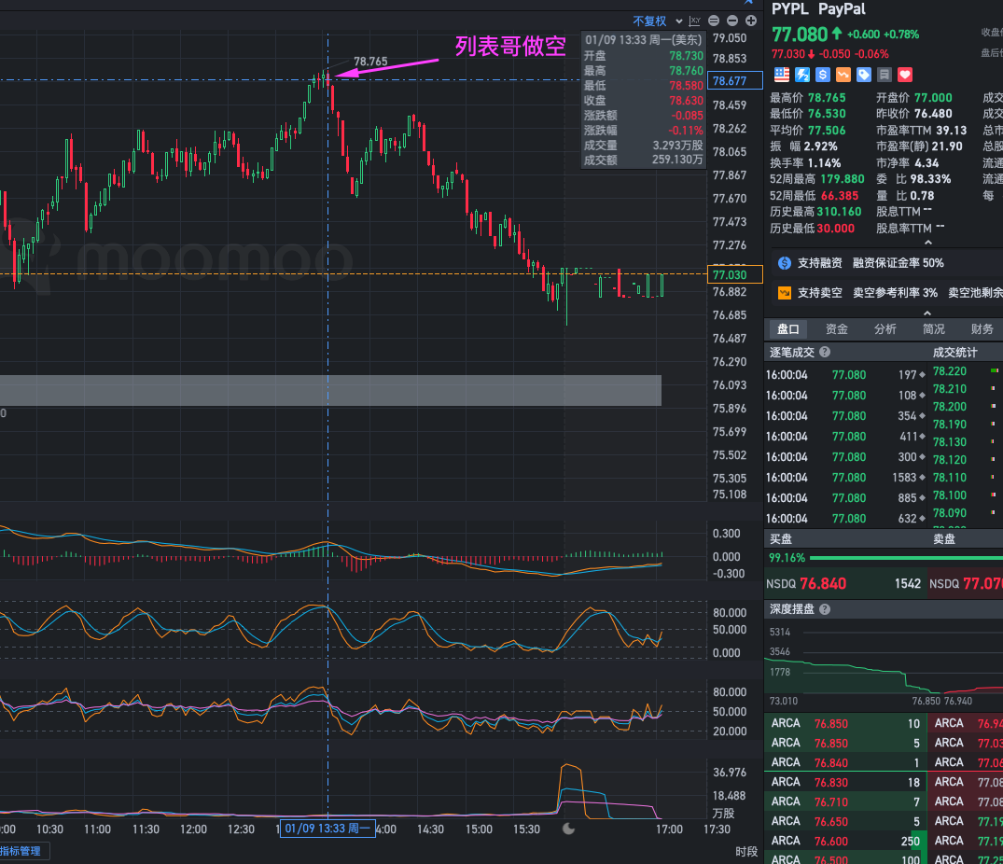Collapse the stock statistics section chevron
The height and width of the screenshot is (864, 1003).
pos(928,243)
